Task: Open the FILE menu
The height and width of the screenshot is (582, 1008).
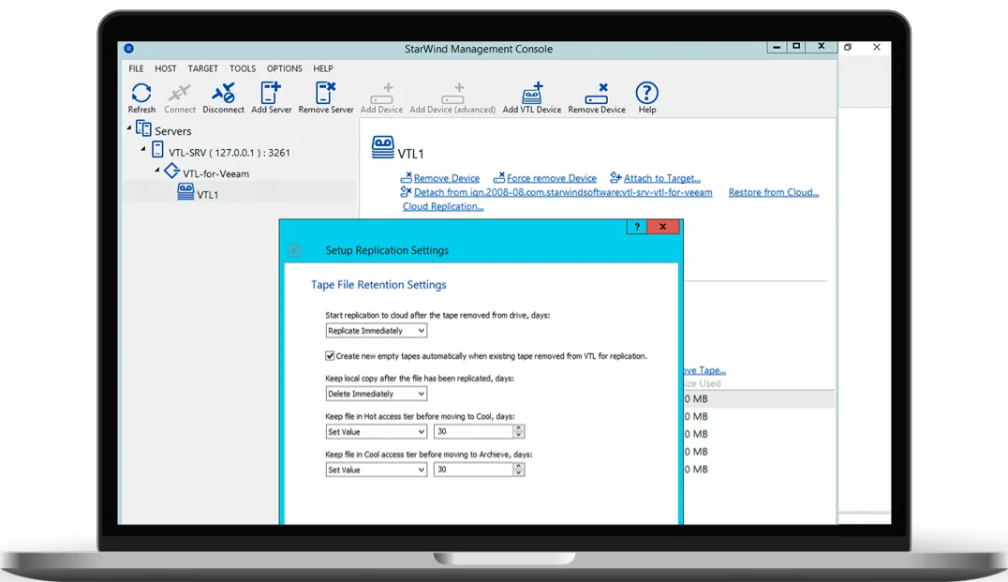Action: coord(136,68)
